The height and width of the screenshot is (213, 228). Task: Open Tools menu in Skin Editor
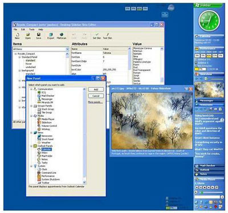pos(32,30)
